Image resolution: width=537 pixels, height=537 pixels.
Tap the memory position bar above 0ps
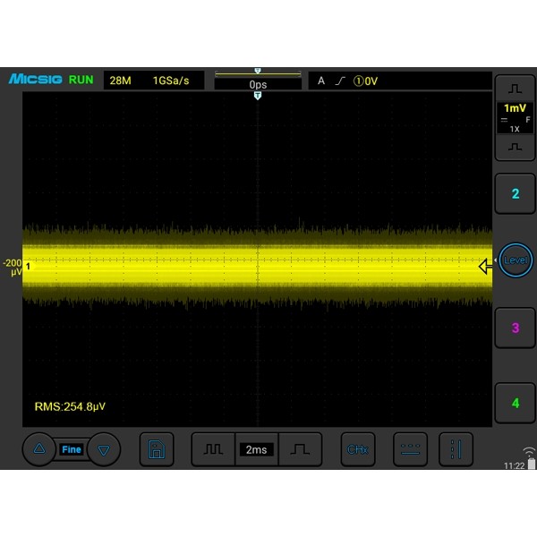coord(258,72)
